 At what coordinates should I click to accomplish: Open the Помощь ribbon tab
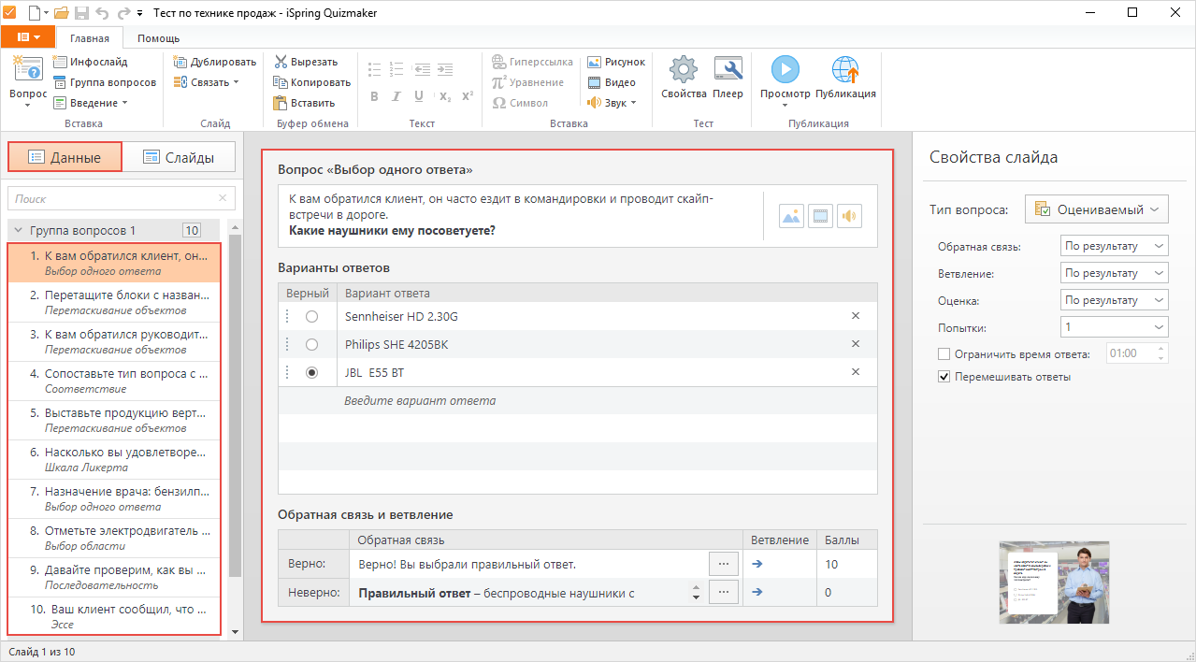158,38
